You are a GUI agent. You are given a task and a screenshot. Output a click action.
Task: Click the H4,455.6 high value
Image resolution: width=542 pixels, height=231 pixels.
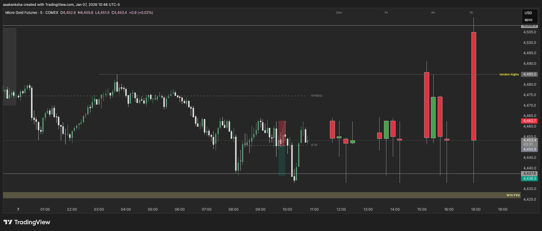pyautogui.click(x=85, y=13)
